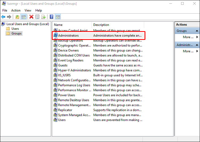
Task: Open the blue Help question mark icon
Action: 51,17
